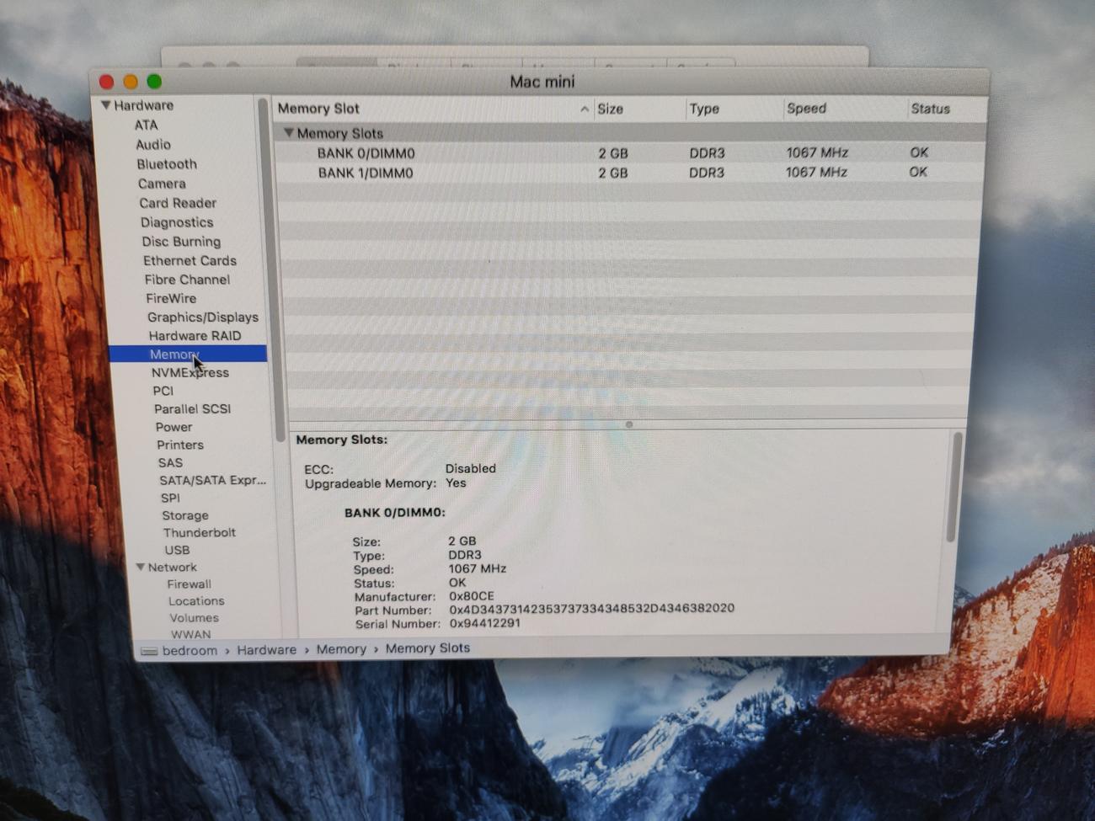Open the NVMExpress entry
This screenshot has height=821, width=1095.
[x=190, y=373]
